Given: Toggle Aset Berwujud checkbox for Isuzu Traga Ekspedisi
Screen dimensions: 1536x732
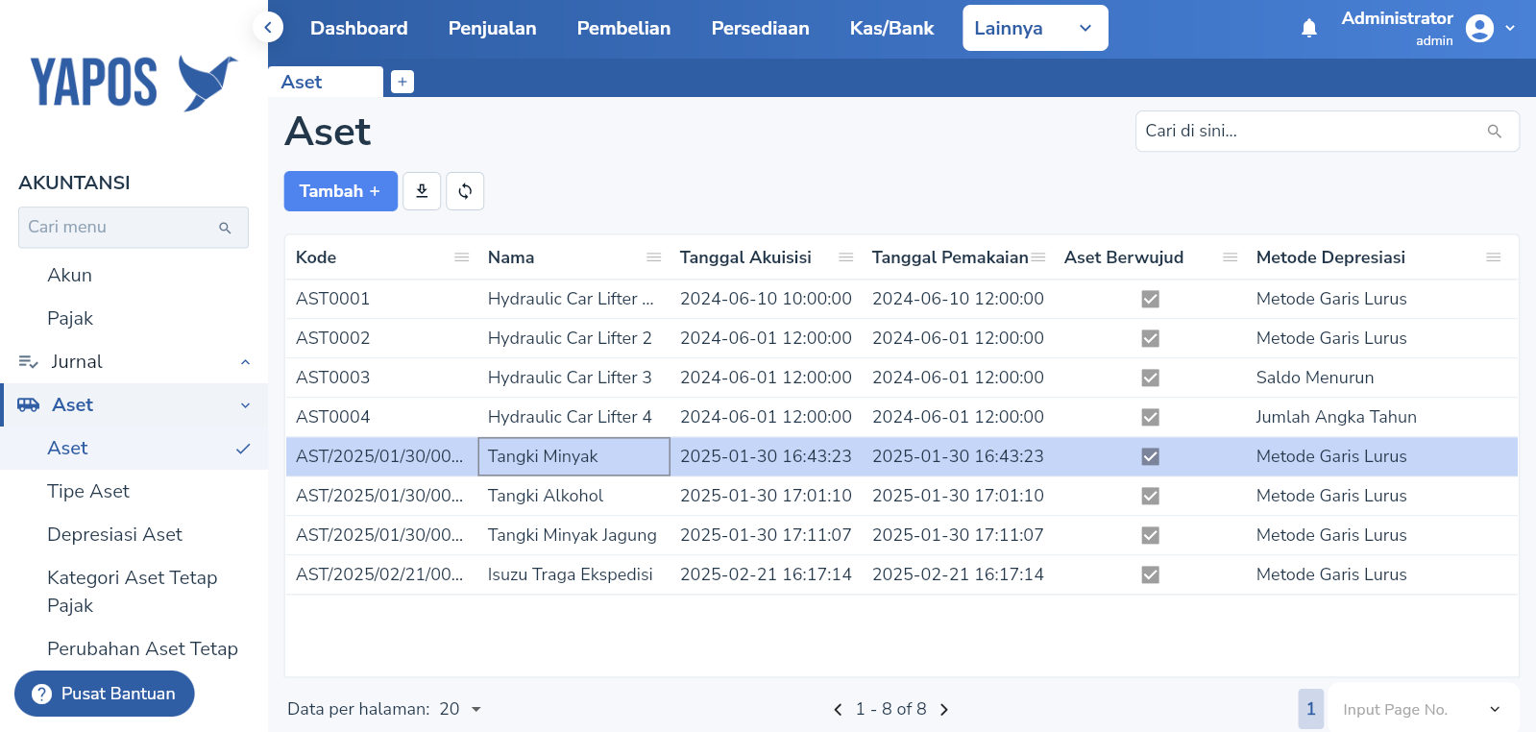Looking at the screenshot, I should 1150,574.
